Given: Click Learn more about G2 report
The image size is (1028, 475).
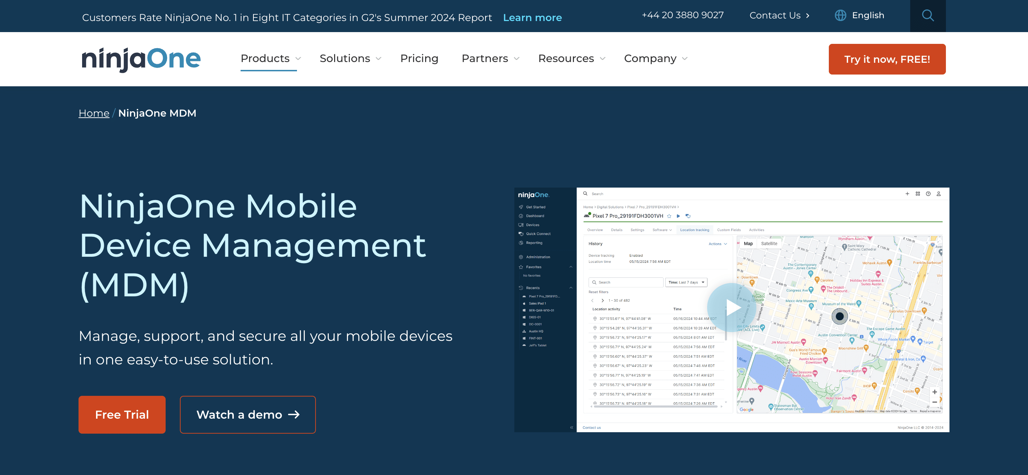Looking at the screenshot, I should tap(532, 17).
